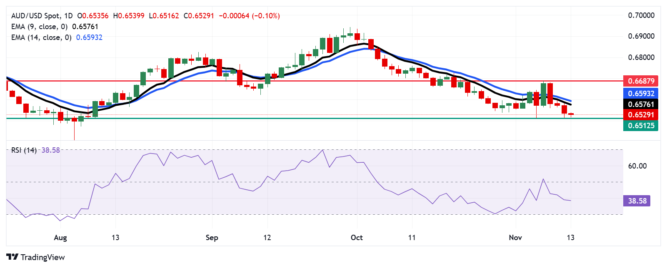The width and height of the screenshot is (667, 268).
Task: Open the AUD/USD Spot symbol title
Action: point(35,16)
